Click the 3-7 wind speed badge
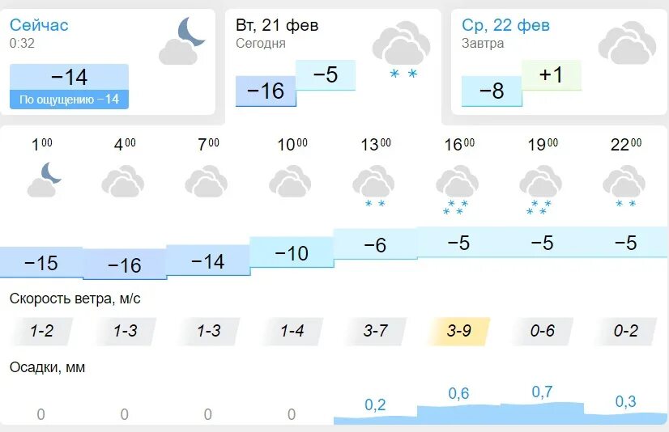Viewport: 669px width, 432px height. 376,331
